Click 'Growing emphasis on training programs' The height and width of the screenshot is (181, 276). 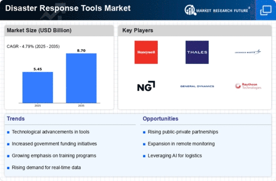click(x=54, y=156)
